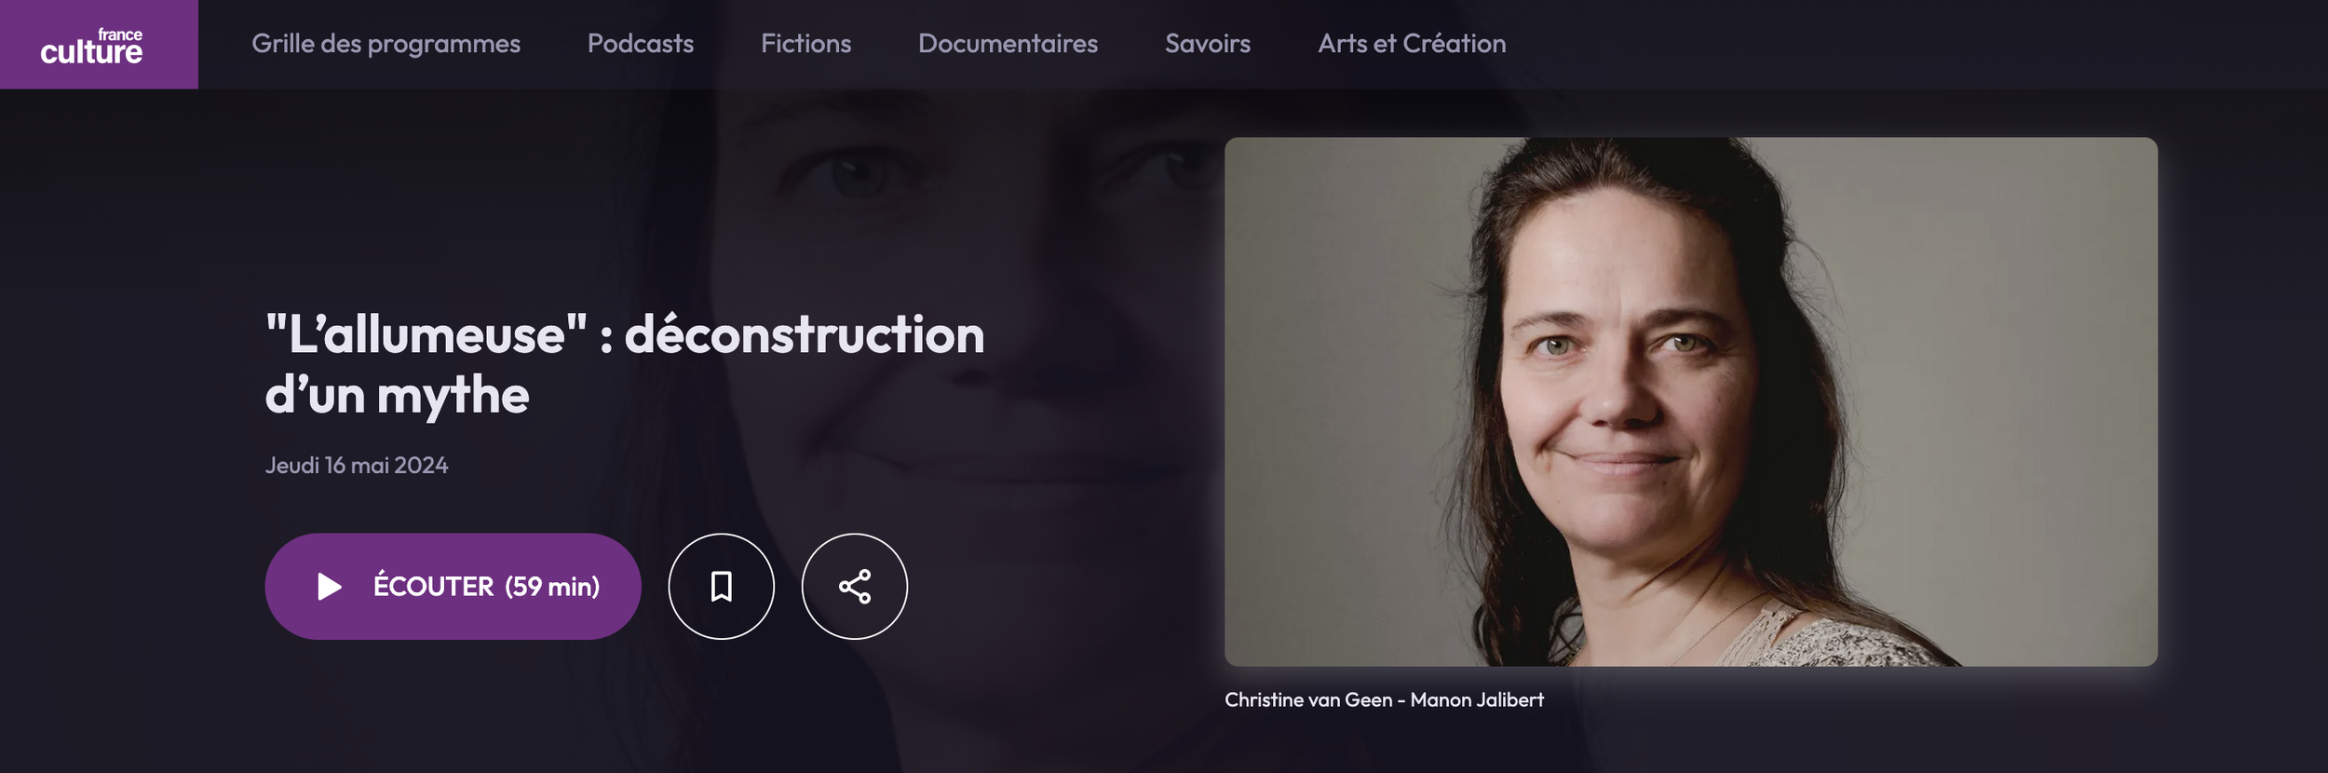Open the share icon button
This screenshot has height=773, width=2328.
854,587
